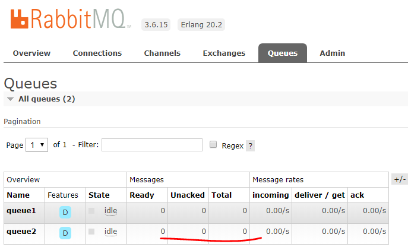Sort by the deliver / get column header
This screenshot has height=247, width=408.
(320, 195)
